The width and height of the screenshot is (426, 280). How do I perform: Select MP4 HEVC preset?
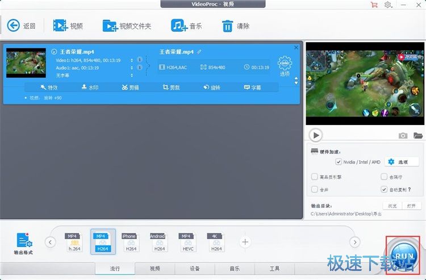point(188,242)
